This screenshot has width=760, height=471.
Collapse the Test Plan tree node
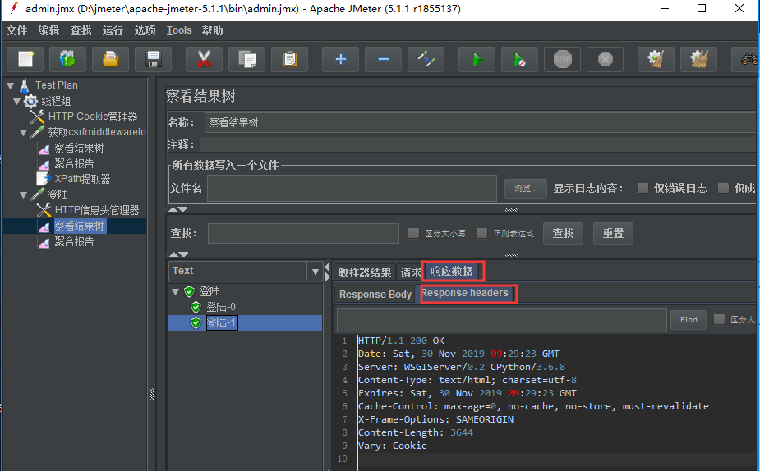coord(10,85)
